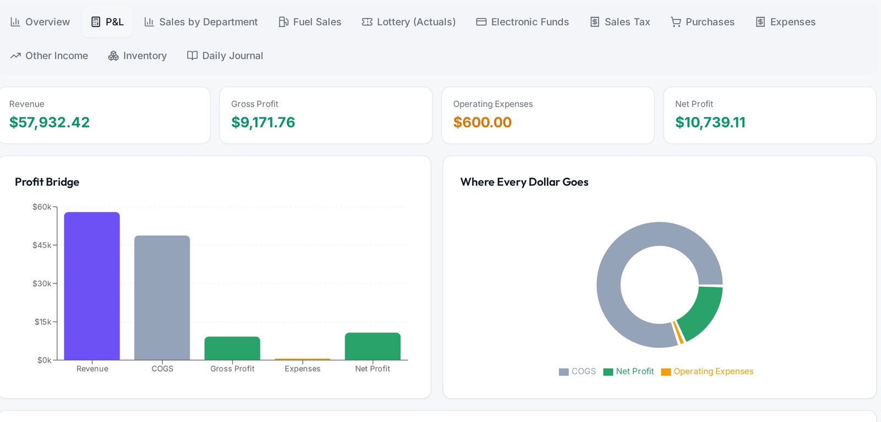
Task: Click the chart icon beside Sales by Department
Action: click(x=149, y=22)
